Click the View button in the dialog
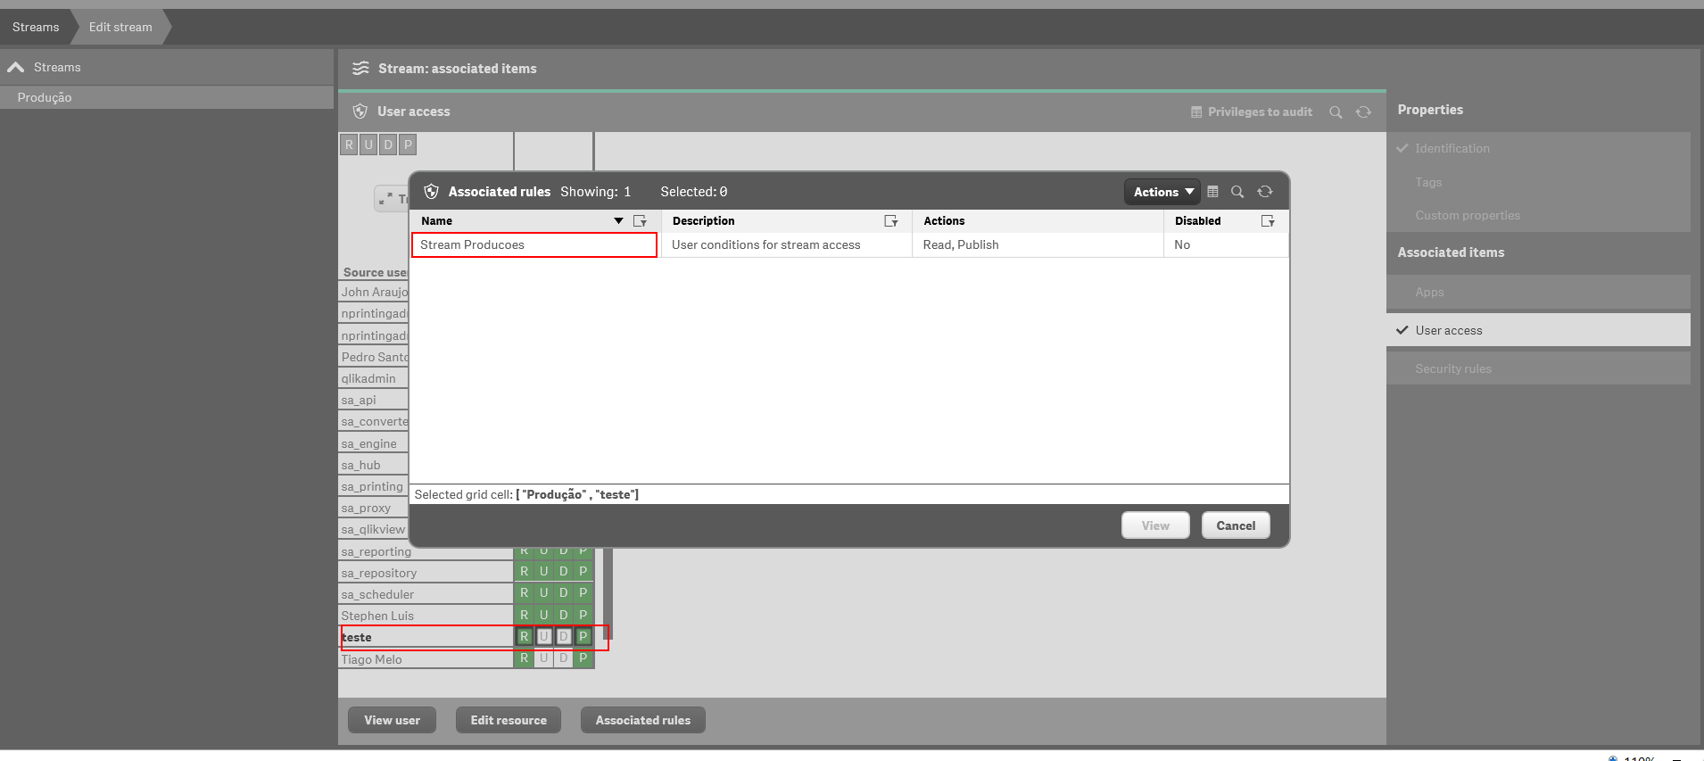Screen dimensions: 1704x761 click(x=1155, y=525)
